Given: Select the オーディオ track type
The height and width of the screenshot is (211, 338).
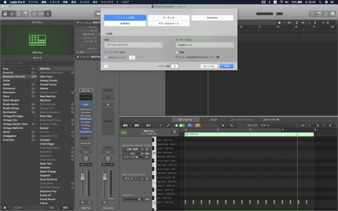Looking at the screenshot, I should pos(169,18).
